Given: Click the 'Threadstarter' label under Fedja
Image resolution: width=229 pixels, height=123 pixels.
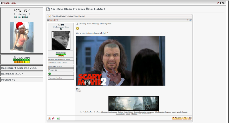Looking at the screenshot, I should pos(55,78).
